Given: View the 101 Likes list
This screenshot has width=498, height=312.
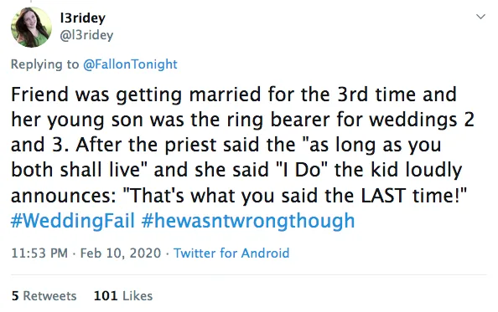Looking at the screenshot, I should (123, 296).
